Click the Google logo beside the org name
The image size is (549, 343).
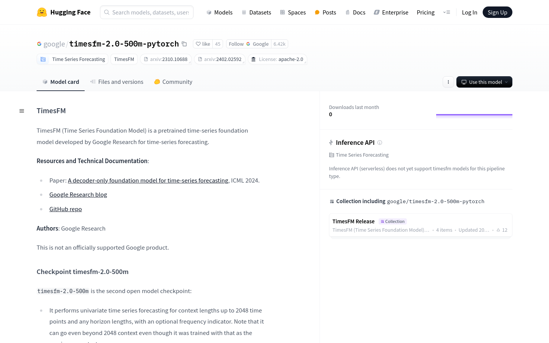point(39,44)
